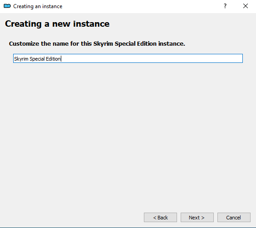Screen dimensions: 256x228
Task: Click empty space at right of name field
Action: click(152, 58)
